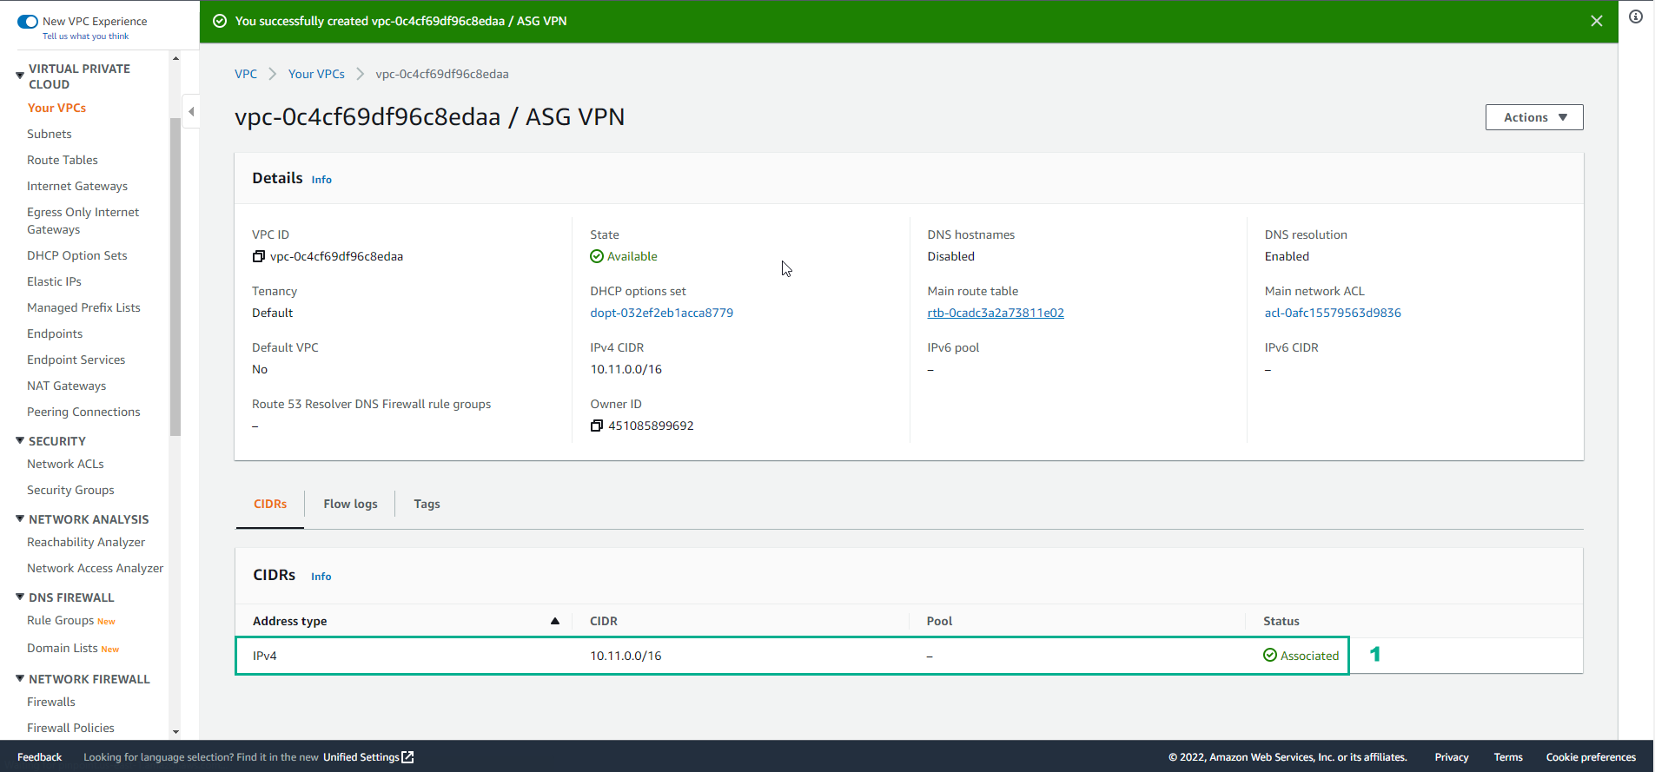
Task: Switch to the Tags tab
Action: click(x=427, y=504)
